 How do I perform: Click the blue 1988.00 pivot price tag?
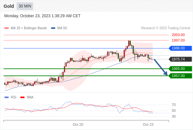[180, 48]
